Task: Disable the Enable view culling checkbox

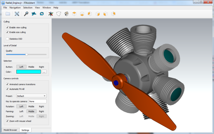Action: (x=7, y=27)
